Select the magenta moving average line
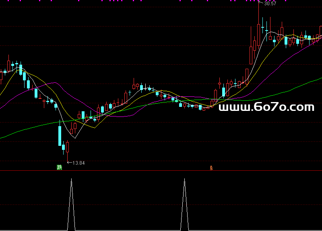 coord(52,84)
